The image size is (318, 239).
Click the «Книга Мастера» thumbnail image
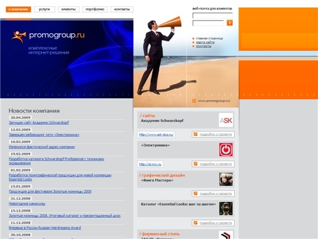coord(226,179)
